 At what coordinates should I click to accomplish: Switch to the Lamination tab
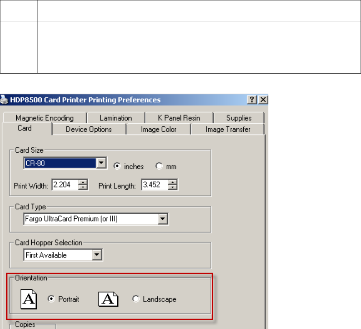[x=116, y=118]
